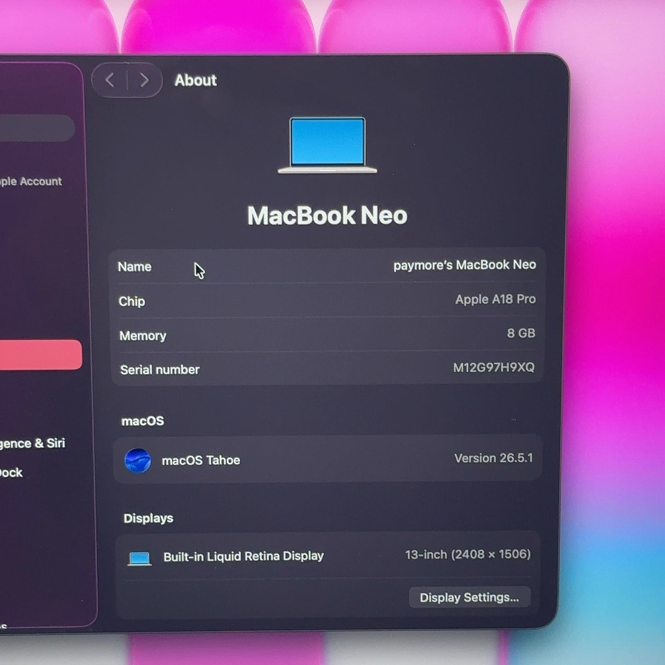Open Apple Account in the sidebar
Image resolution: width=665 pixels, height=665 pixels.
31,181
